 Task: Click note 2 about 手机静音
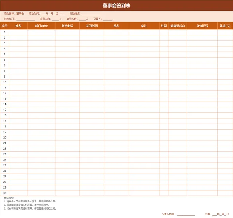tap(27, 205)
